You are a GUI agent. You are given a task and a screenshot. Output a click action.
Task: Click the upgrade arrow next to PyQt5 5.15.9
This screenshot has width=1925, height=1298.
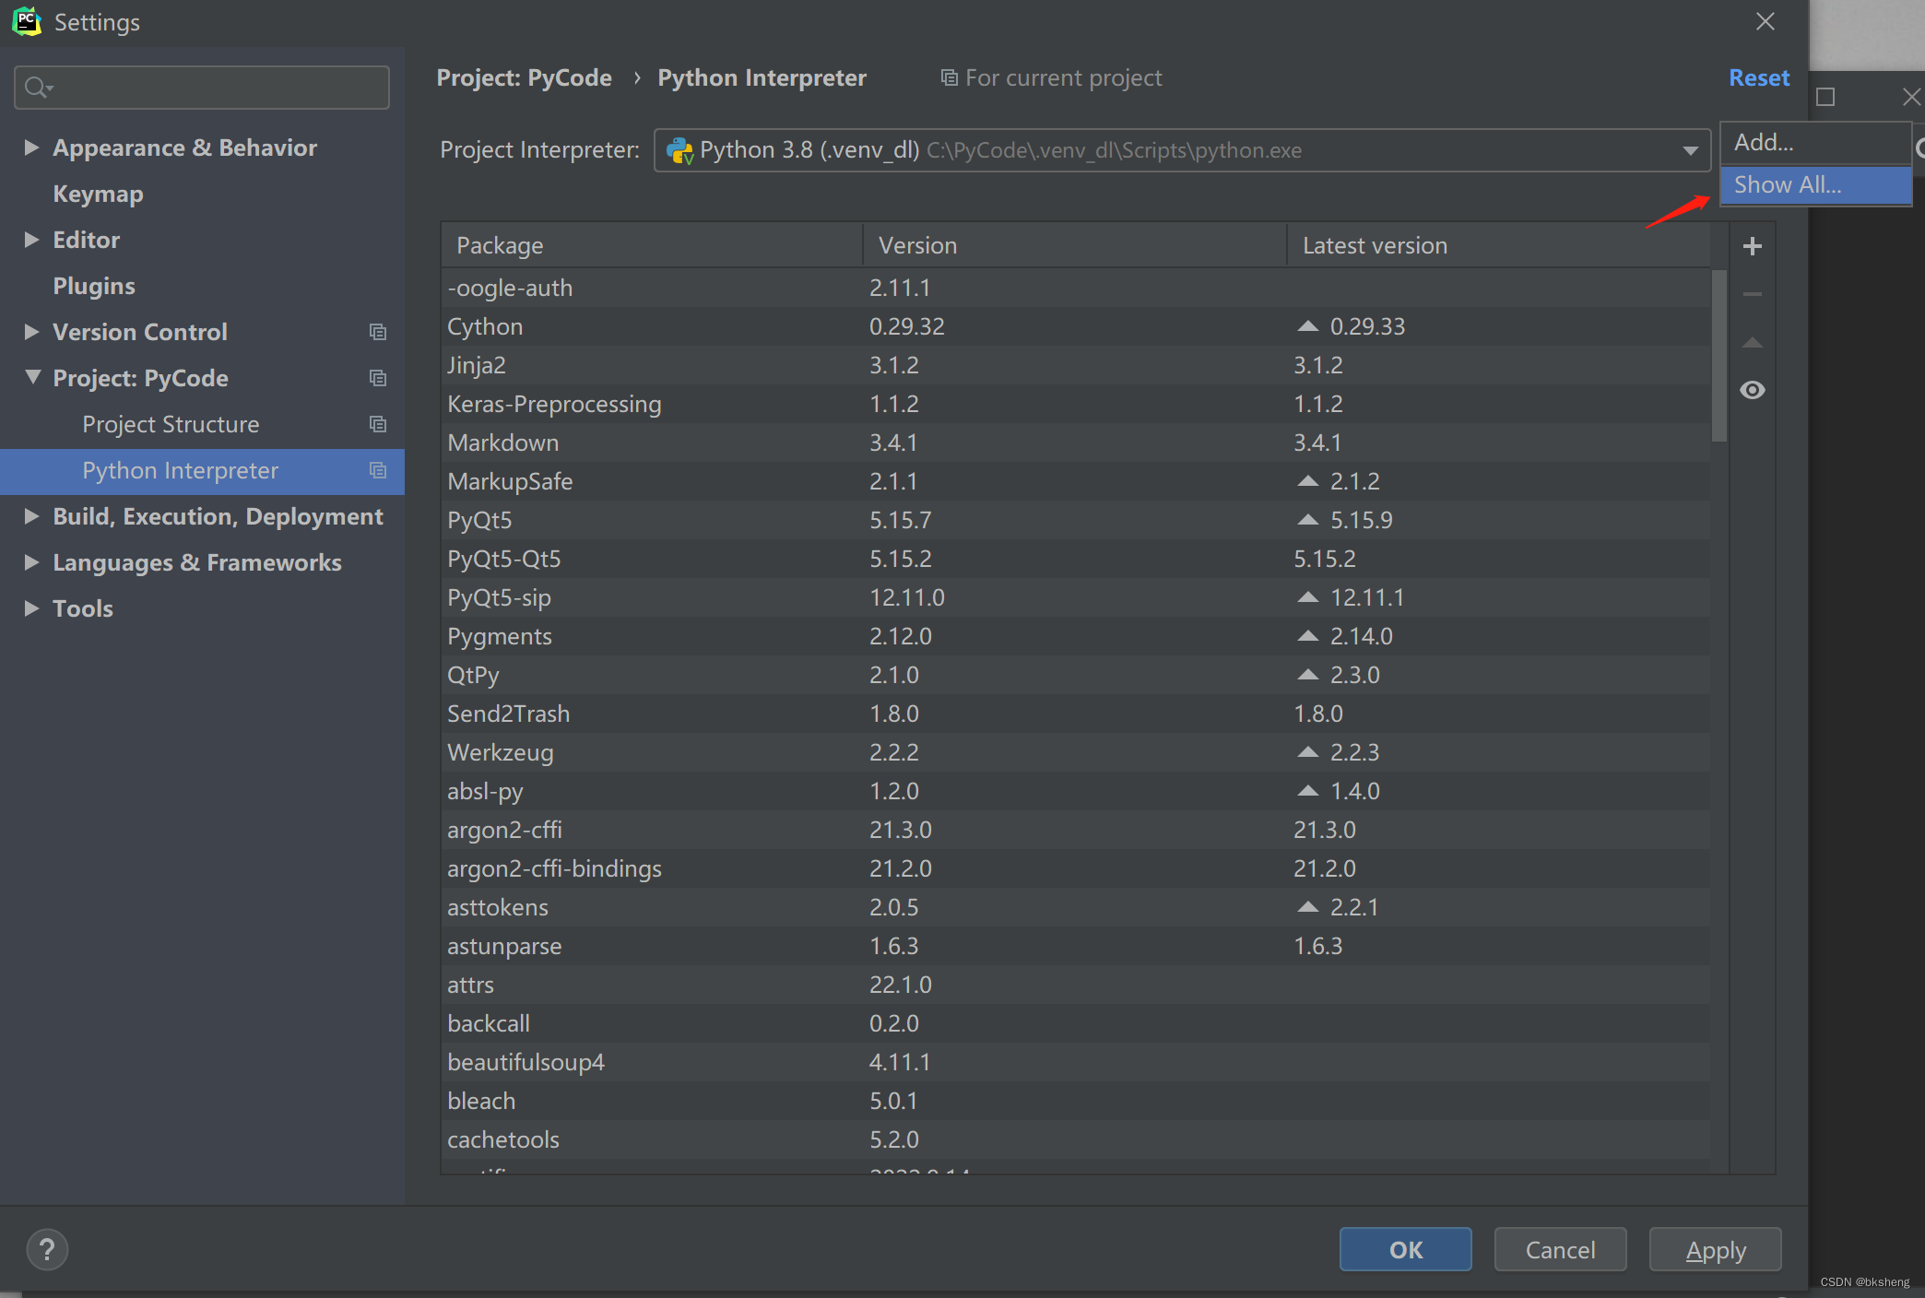[x=1307, y=520]
